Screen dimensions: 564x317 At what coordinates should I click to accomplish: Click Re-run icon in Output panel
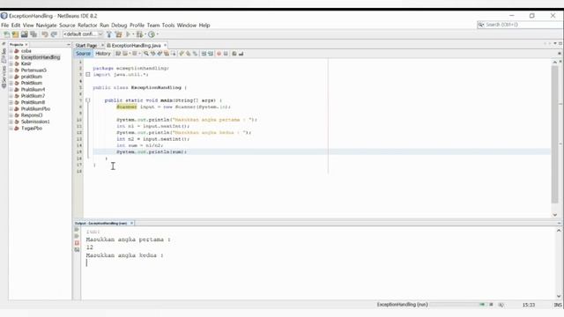click(77, 229)
